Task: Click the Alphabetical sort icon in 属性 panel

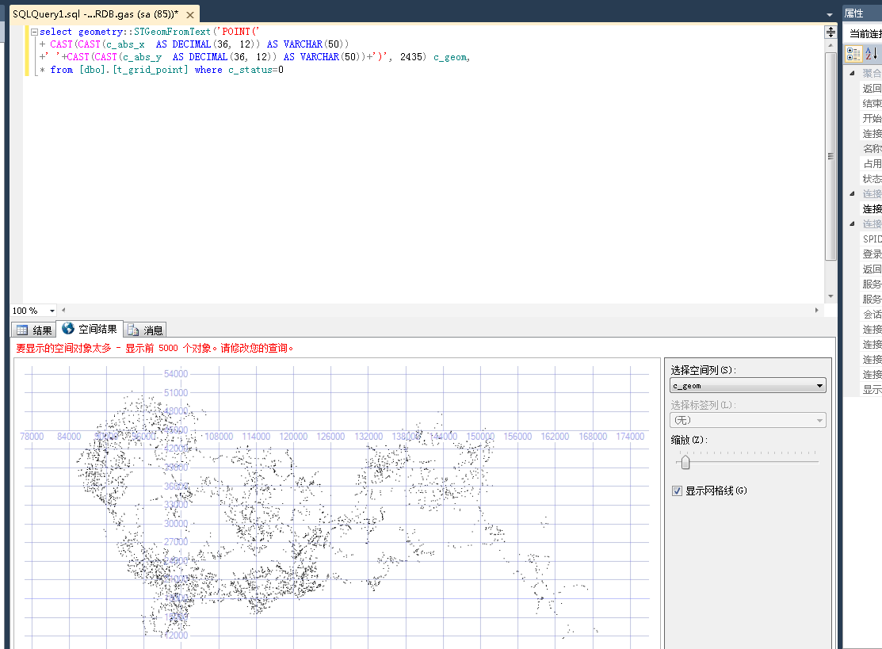Action: 870,54
